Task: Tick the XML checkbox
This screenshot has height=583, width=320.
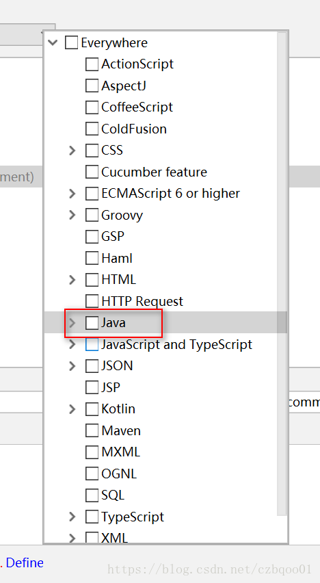Action: [x=92, y=538]
